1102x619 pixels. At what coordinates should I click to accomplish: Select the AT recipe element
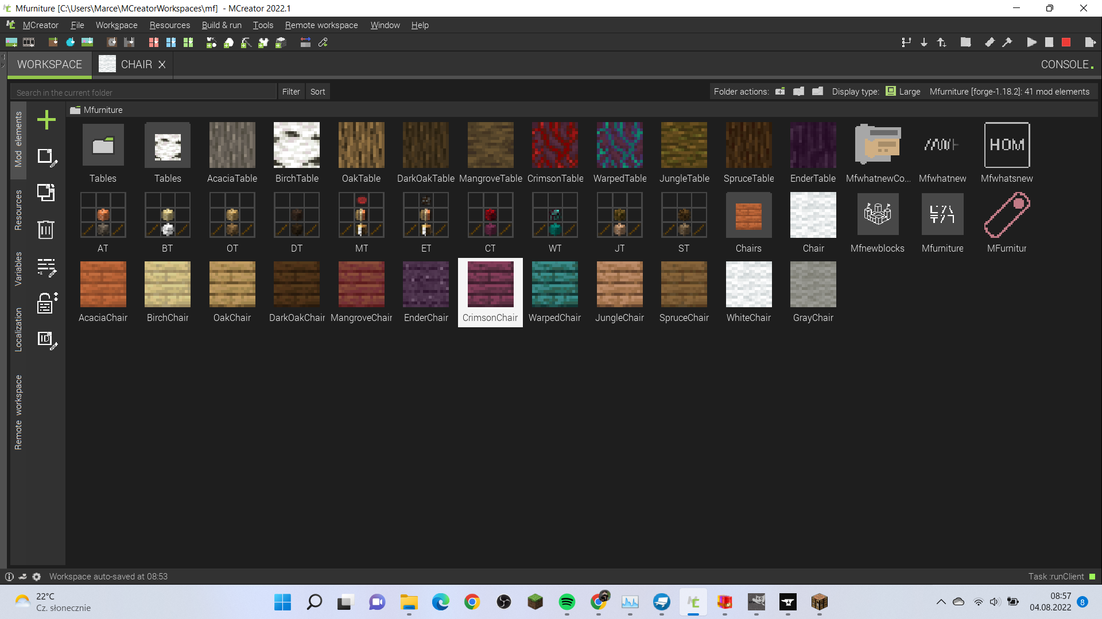[x=103, y=223]
